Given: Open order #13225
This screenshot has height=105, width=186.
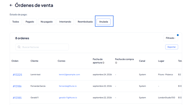Looking at the screenshot, I should coord(17,75).
